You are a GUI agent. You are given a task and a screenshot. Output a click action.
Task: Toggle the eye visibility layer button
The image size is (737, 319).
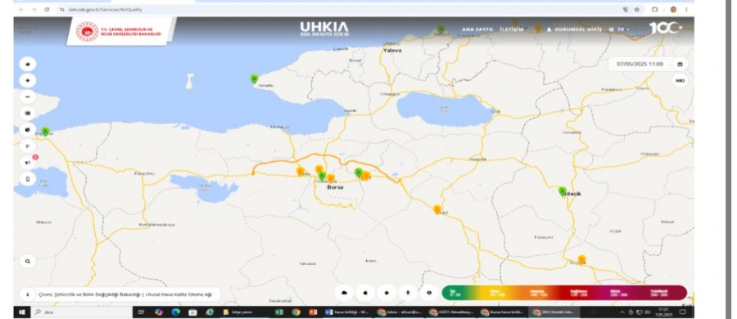pyautogui.click(x=428, y=293)
